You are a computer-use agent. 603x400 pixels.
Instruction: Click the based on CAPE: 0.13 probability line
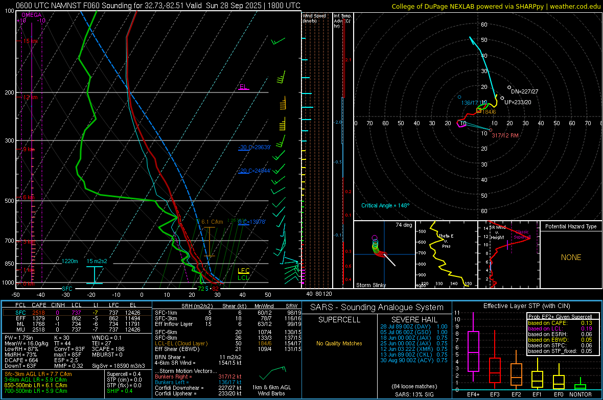[x=560, y=323]
